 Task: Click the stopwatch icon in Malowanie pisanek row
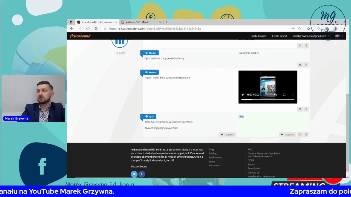pos(306,65)
